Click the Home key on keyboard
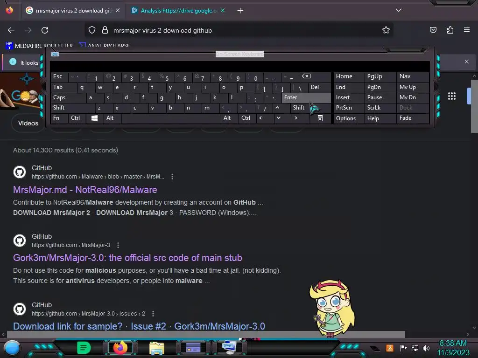The width and height of the screenshot is (478, 358). [x=349, y=77]
